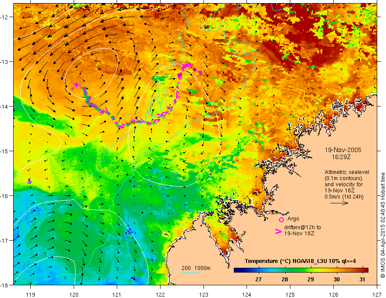Click the '-12' latitude axis label
Screen dimensions: 386x298
coord(5,17)
